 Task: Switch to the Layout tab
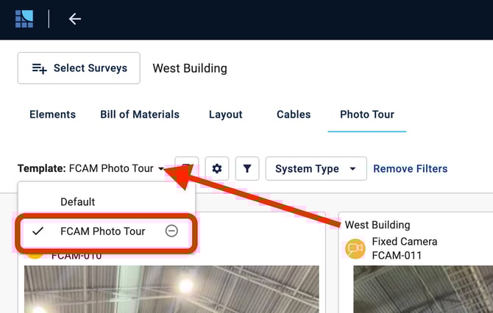click(x=225, y=115)
